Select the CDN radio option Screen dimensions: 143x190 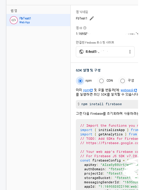101,81
